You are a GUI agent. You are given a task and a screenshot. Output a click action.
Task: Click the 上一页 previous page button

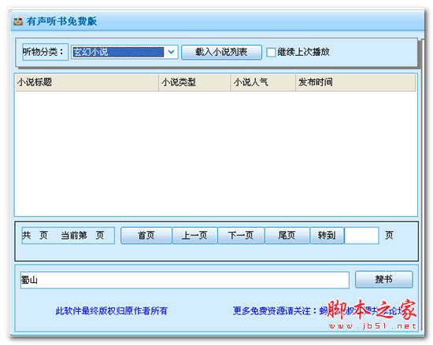[194, 236]
